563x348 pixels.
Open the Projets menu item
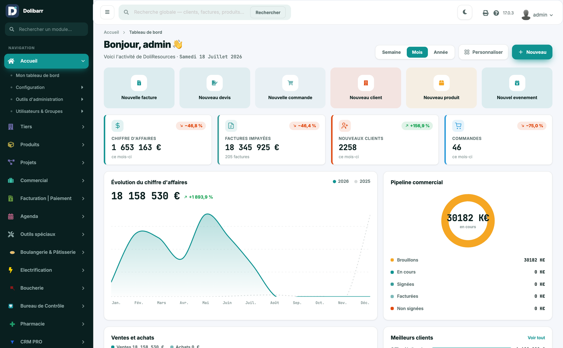46,162
